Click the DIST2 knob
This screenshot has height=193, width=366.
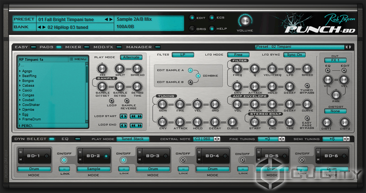[x=345, y=122]
